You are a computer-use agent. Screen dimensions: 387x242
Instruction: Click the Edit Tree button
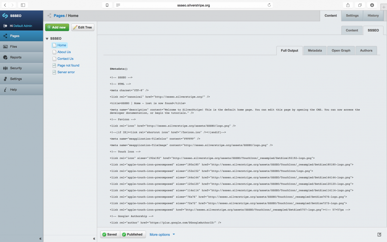(x=83, y=27)
